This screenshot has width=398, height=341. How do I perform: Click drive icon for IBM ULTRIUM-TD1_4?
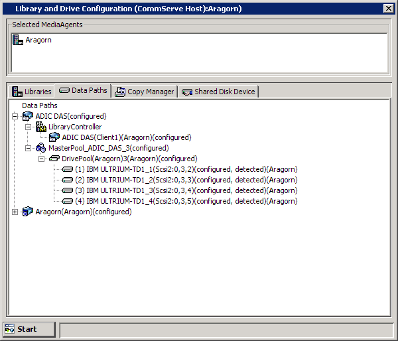click(68, 201)
